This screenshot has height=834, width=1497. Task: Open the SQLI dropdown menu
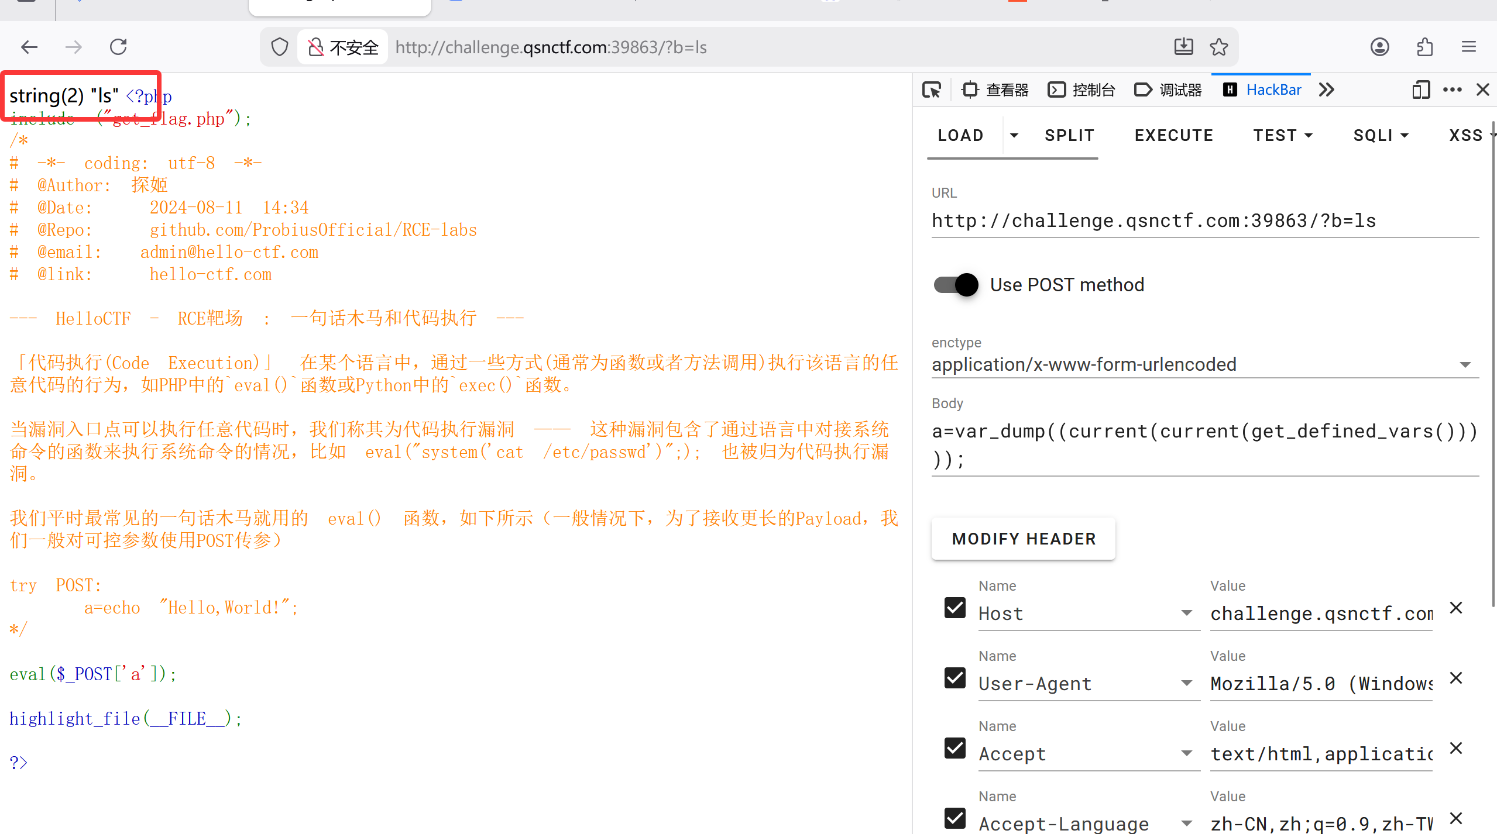pos(1381,136)
